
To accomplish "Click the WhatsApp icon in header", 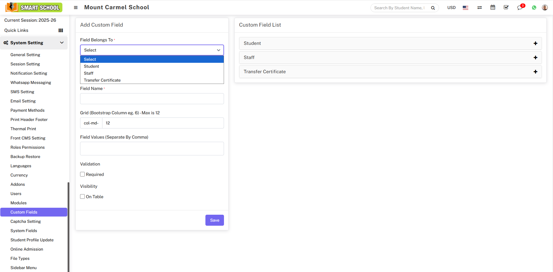I will 534,8.
